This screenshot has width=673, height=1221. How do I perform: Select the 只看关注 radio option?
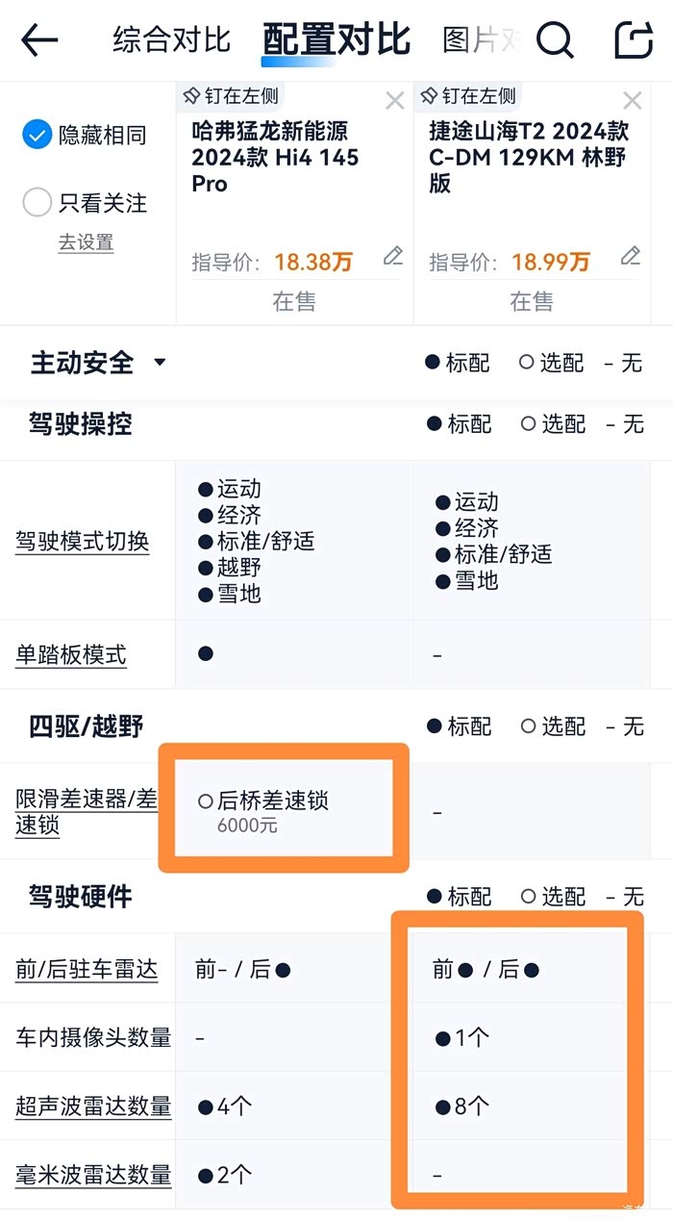coord(37,203)
